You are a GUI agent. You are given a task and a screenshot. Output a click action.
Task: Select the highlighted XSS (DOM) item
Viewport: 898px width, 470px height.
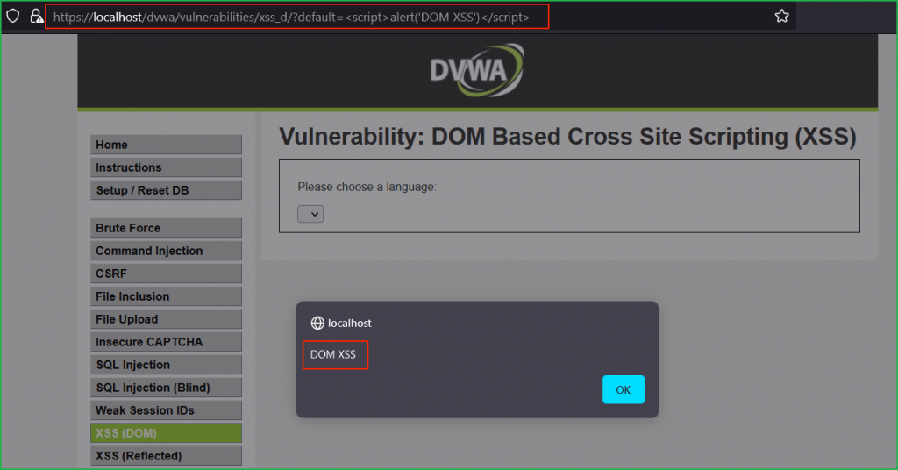pyautogui.click(x=166, y=433)
